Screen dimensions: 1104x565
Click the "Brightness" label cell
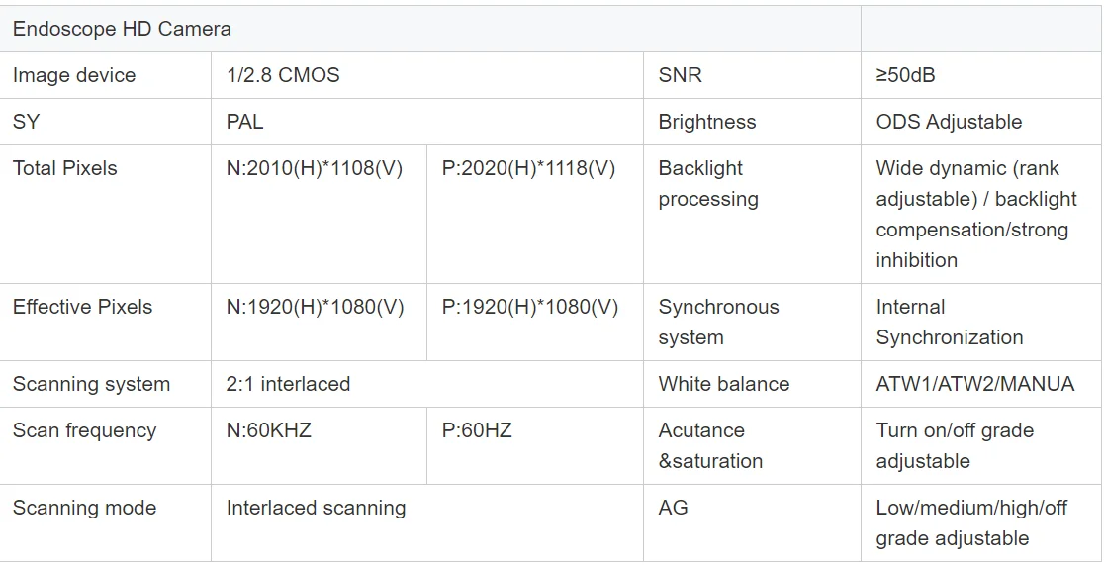click(x=706, y=122)
